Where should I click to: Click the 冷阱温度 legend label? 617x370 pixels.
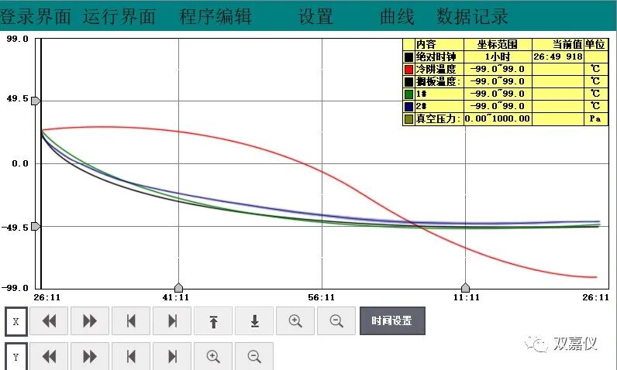click(x=436, y=69)
